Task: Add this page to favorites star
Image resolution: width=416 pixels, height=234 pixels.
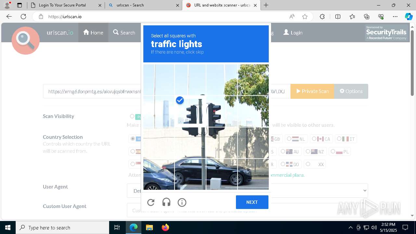Action: pos(305,17)
